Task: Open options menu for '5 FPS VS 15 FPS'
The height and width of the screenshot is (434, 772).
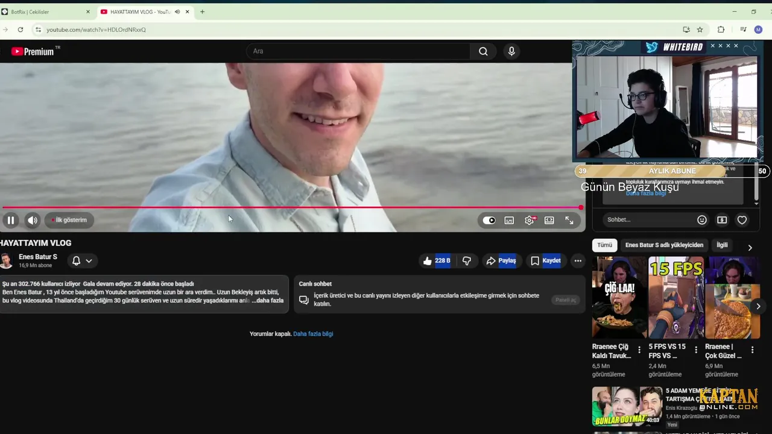Action: click(696, 350)
